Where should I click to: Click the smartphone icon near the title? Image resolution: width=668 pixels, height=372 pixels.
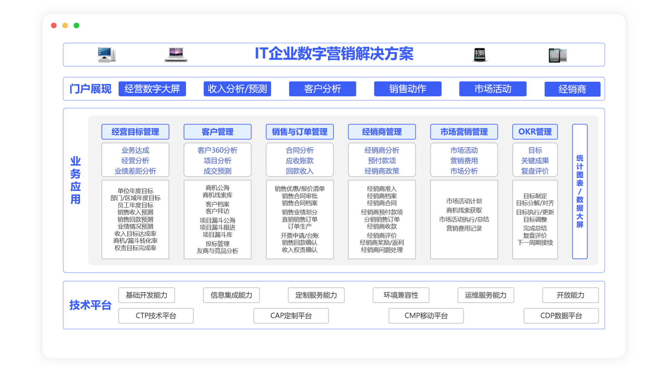coord(480,54)
